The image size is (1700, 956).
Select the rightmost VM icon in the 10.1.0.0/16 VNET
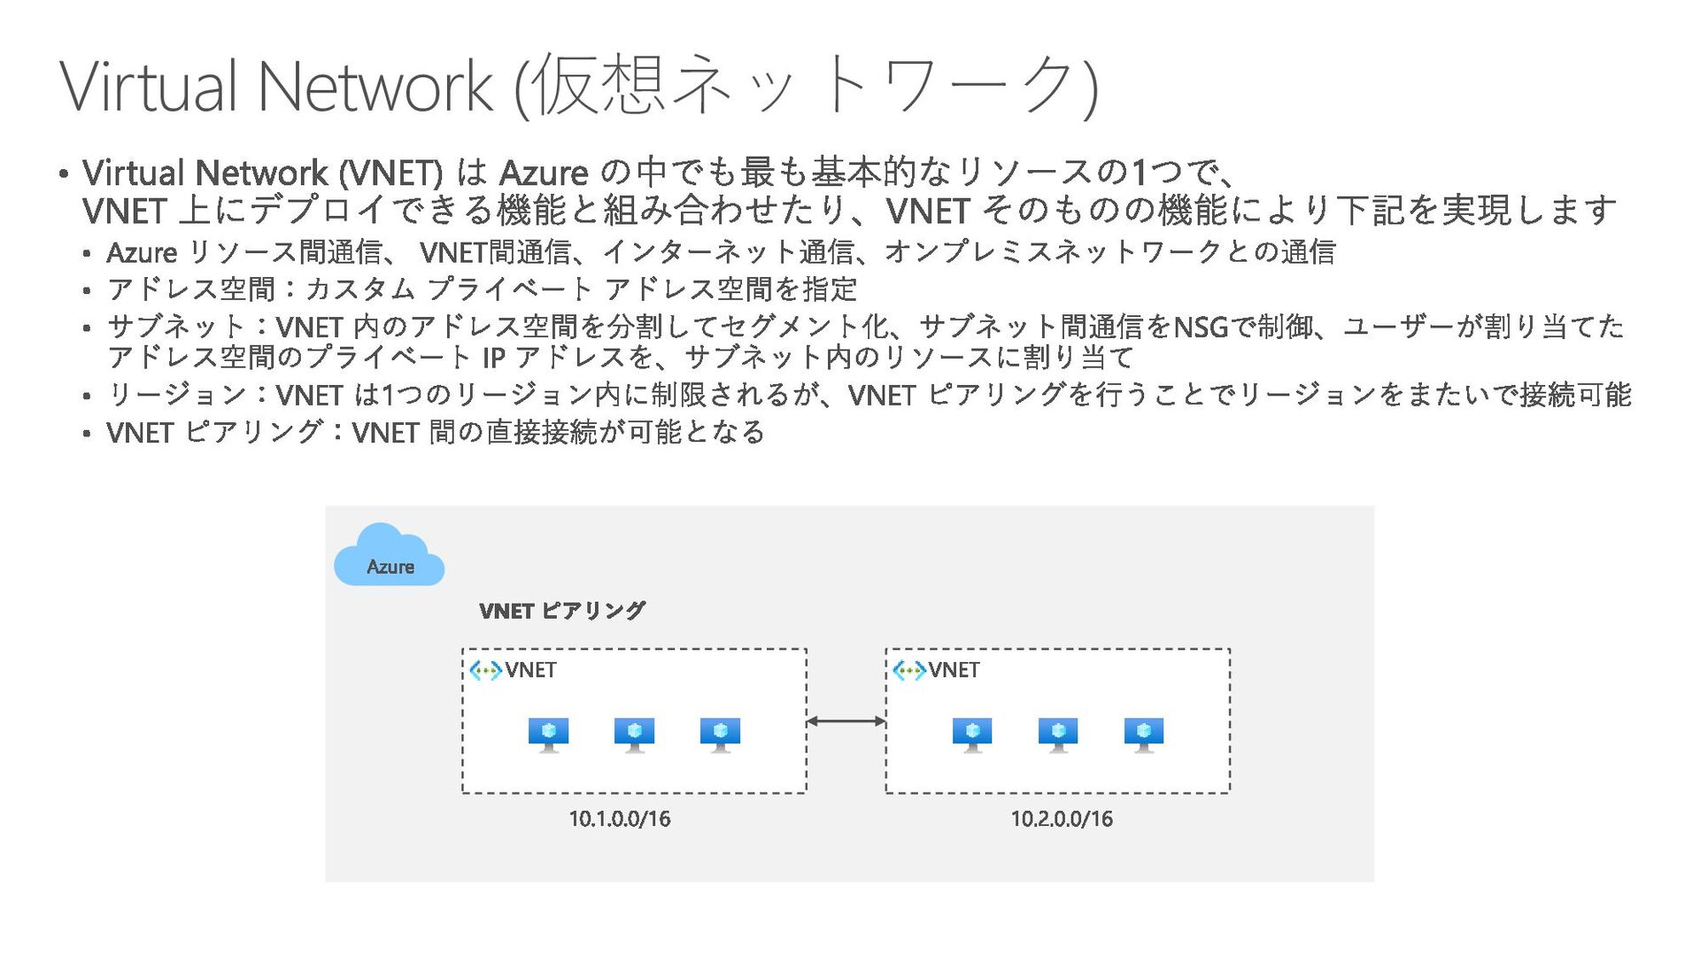[720, 736]
